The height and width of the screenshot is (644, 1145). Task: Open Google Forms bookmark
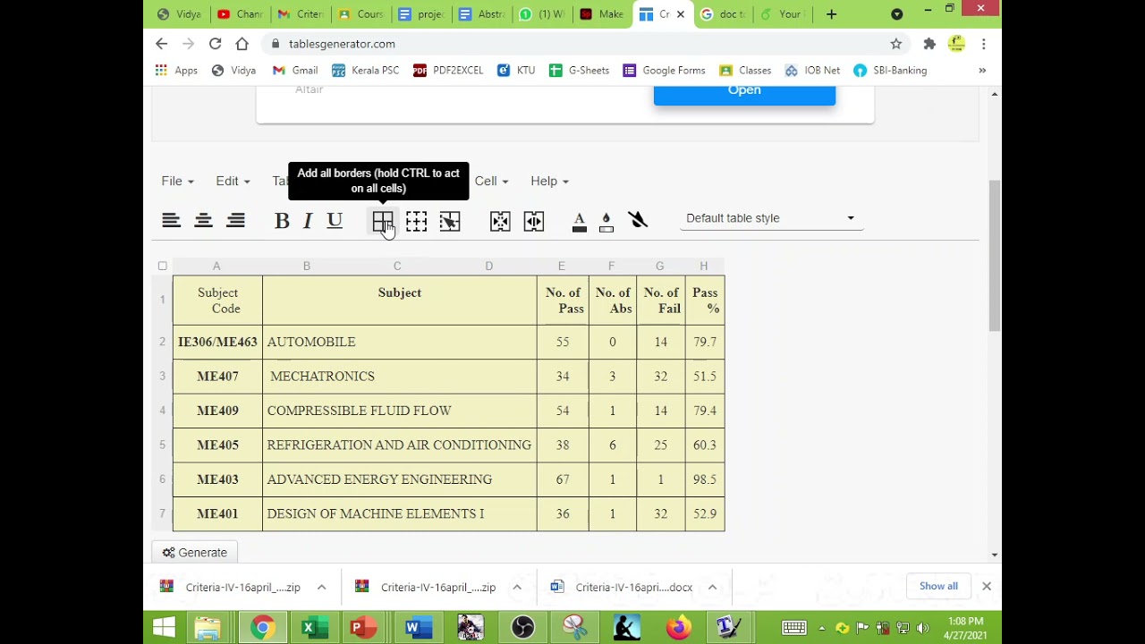(664, 71)
